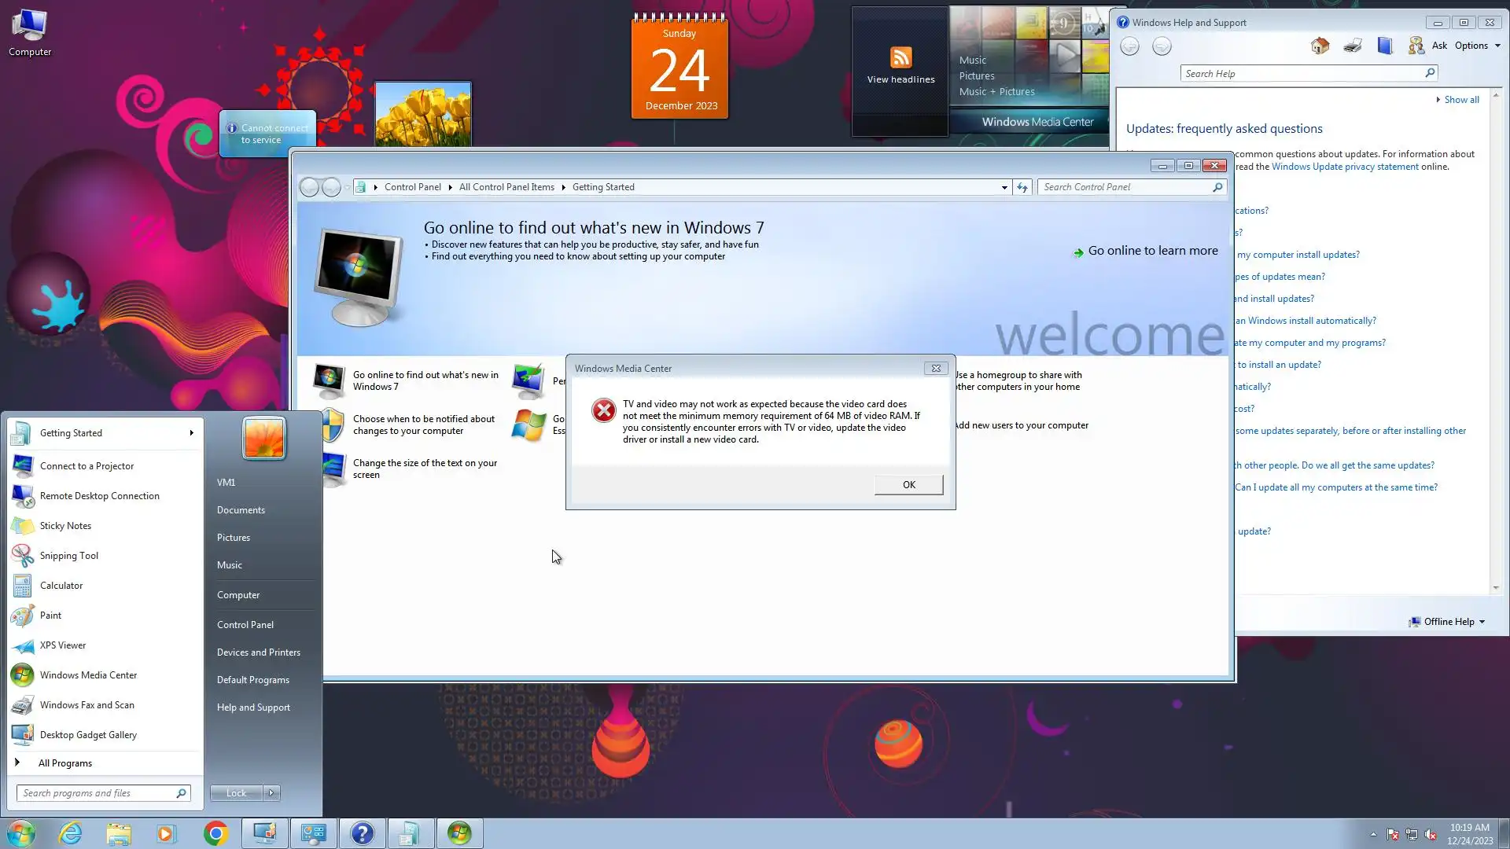This screenshot has width=1510, height=849.
Task: Click the Print icon in Help toolbar
Action: (x=1353, y=46)
